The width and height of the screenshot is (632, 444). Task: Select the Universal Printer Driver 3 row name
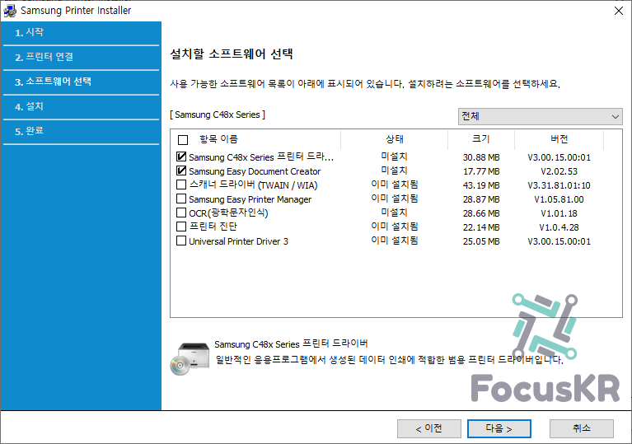[239, 241]
